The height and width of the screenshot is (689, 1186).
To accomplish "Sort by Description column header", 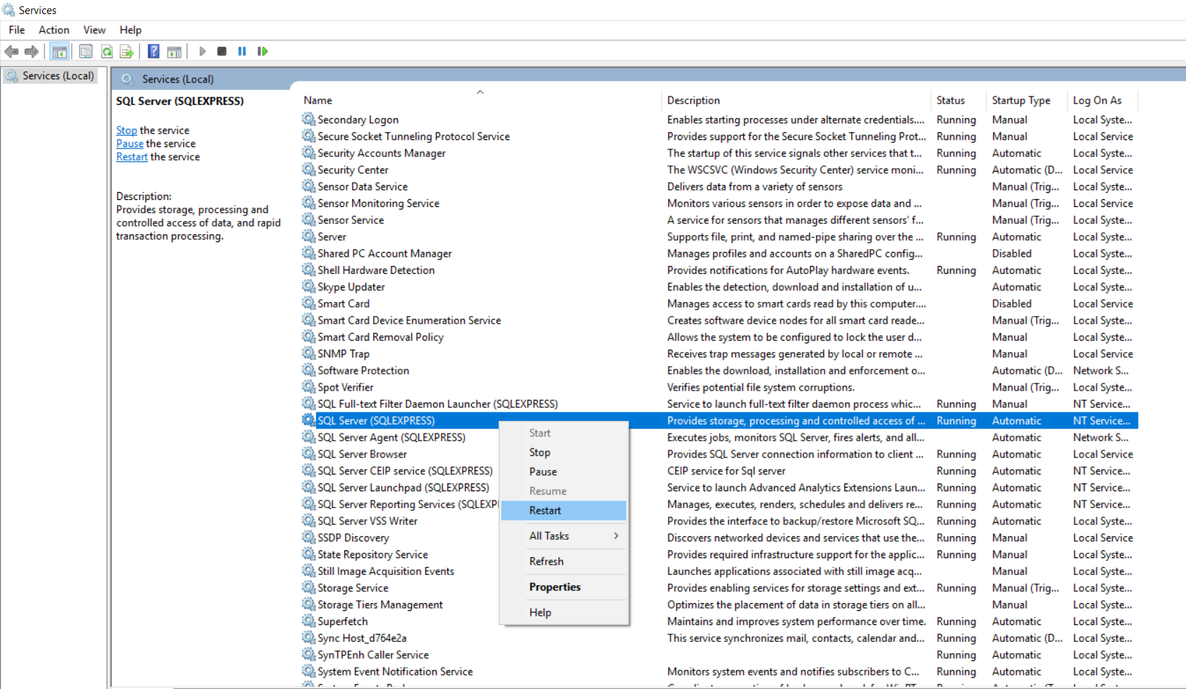I will point(796,100).
